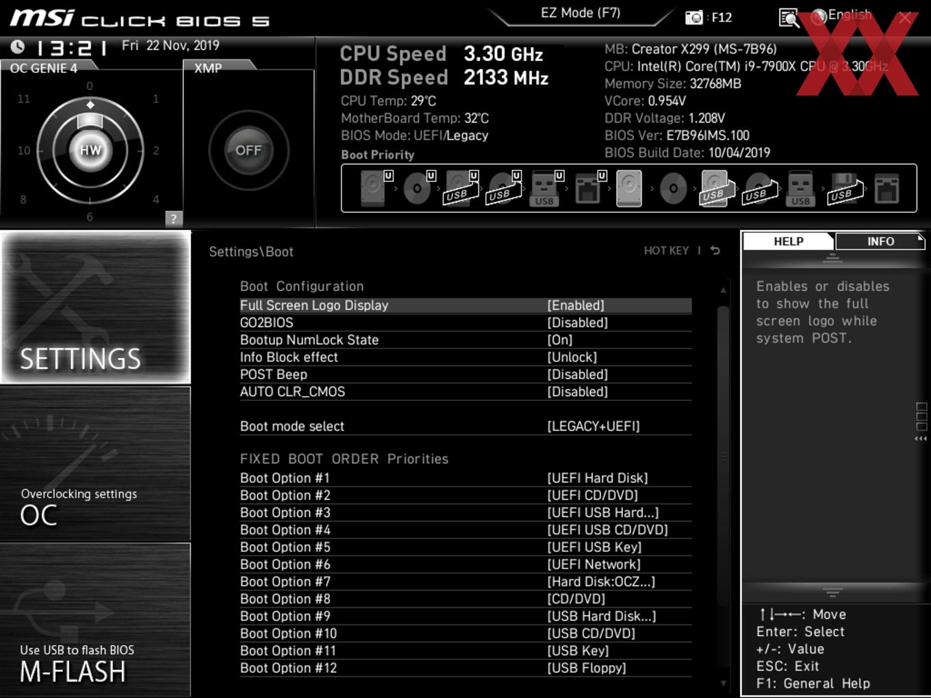Viewport: 931px width, 698px height.
Task: Click the DDR Speed 2133 MHz readout
Action: (444, 77)
